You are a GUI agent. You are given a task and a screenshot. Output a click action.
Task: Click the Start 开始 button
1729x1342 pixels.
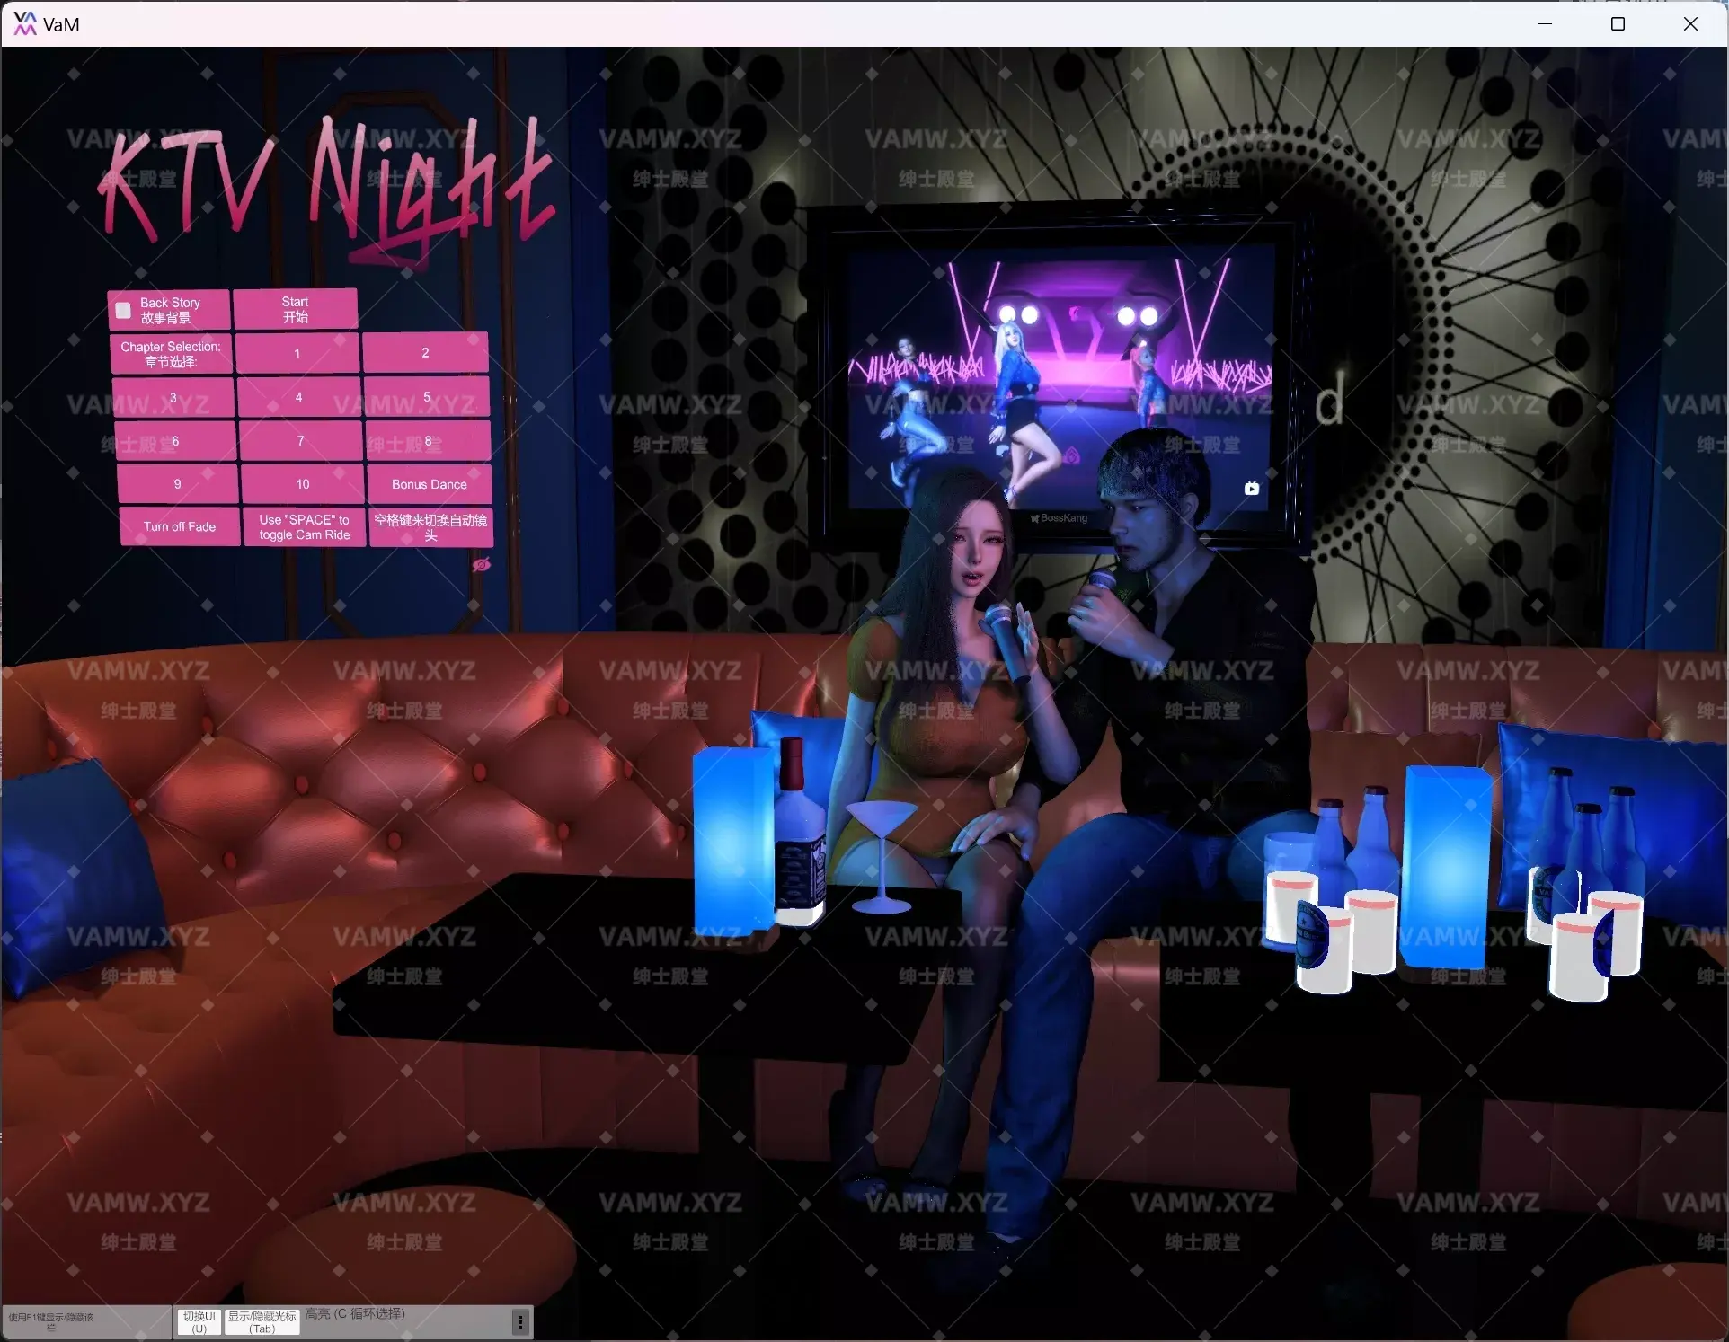295,308
